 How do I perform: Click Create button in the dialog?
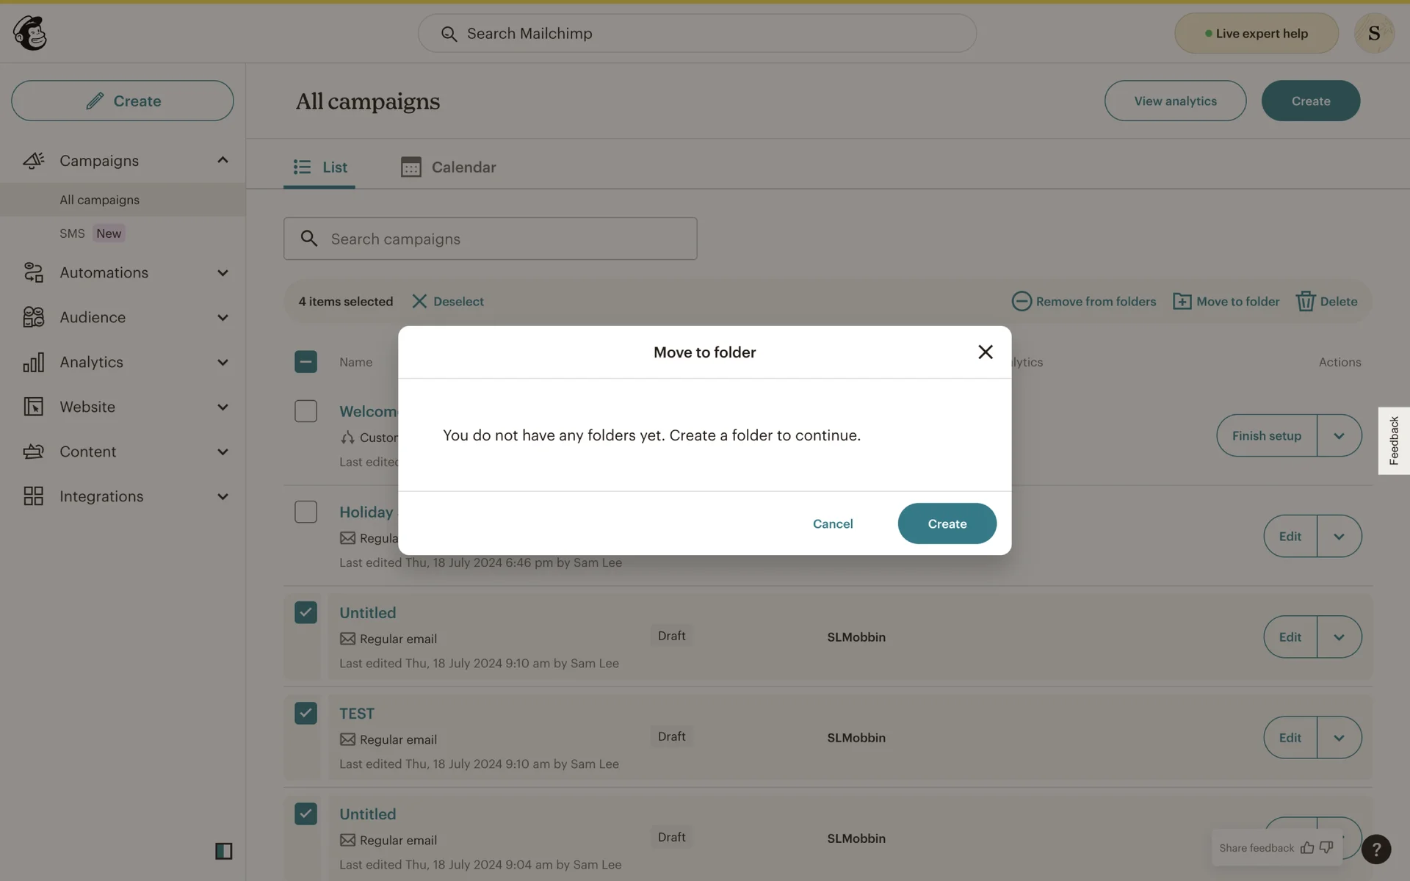pos(947,524)
